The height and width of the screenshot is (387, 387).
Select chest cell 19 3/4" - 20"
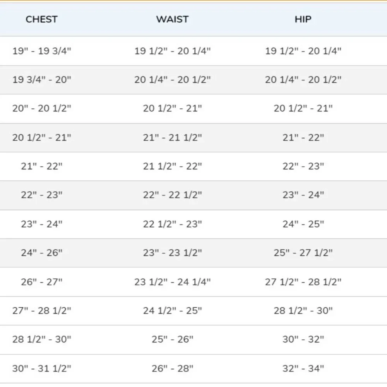[42, 80]
